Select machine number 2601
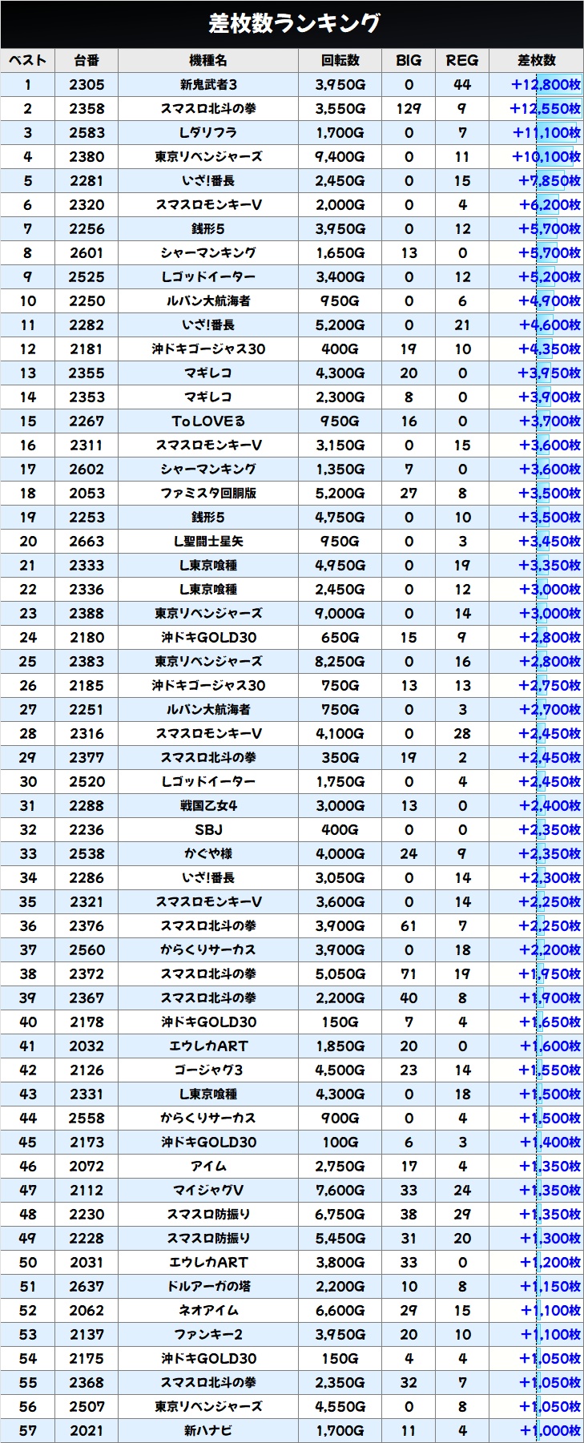The image size is (584, 1443). pos(87,253)
